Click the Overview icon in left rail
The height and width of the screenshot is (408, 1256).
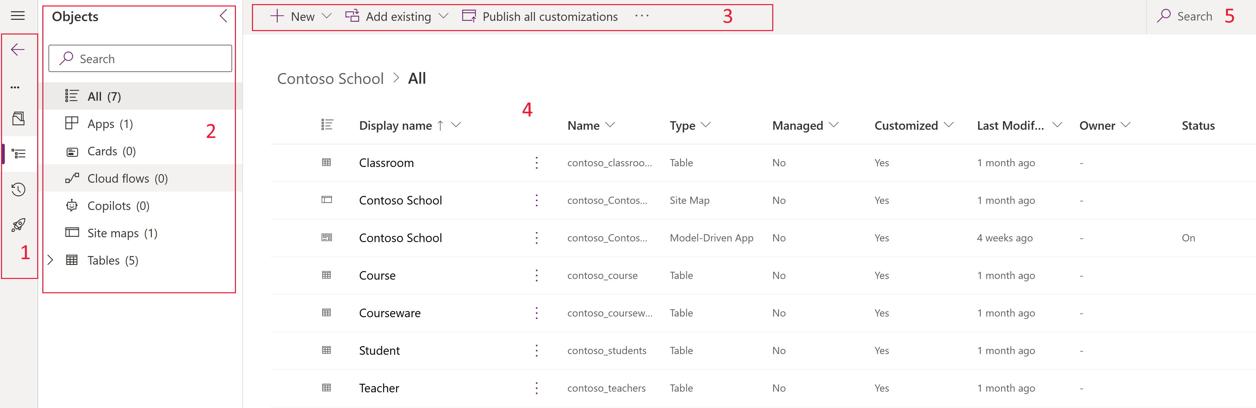tap(18, 118)
